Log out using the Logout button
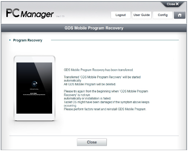 pyautogui.click(x=120, y=15)
